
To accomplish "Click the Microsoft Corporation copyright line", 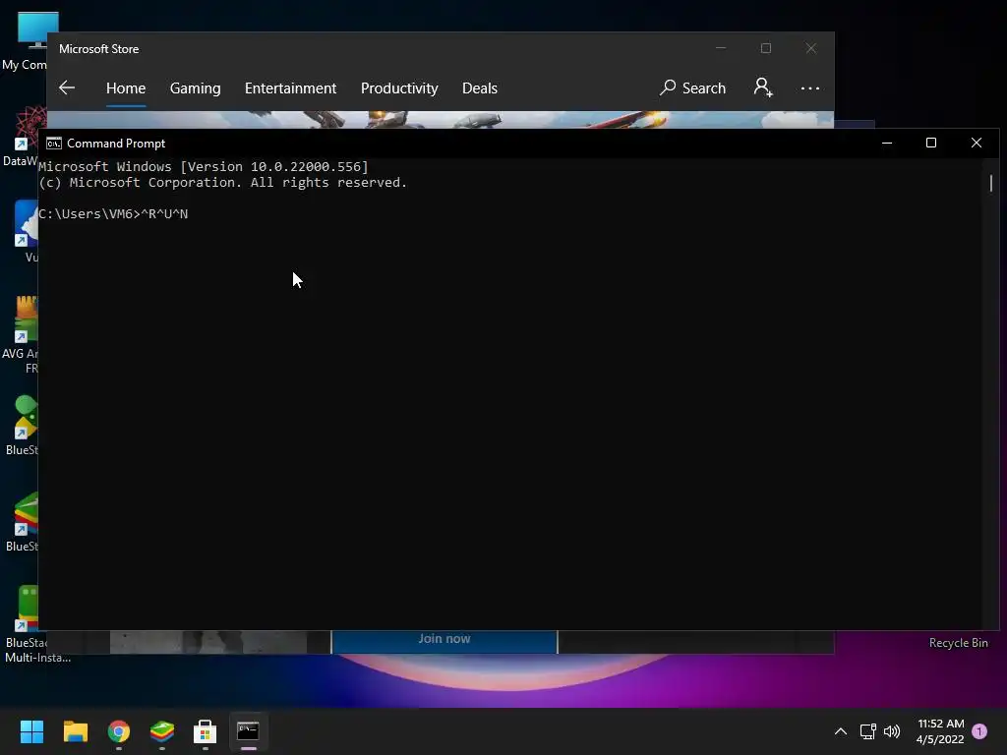I will click(223, 183).
